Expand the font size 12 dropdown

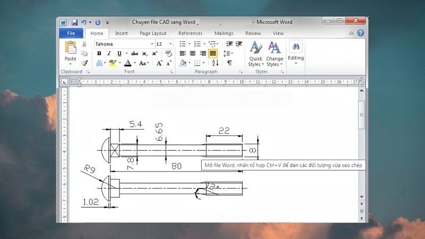tap(170, 44)
